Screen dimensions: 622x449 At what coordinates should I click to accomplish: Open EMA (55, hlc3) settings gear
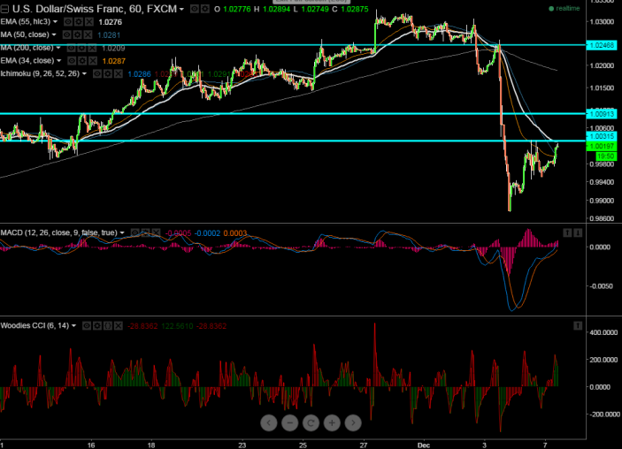point(79,22)
